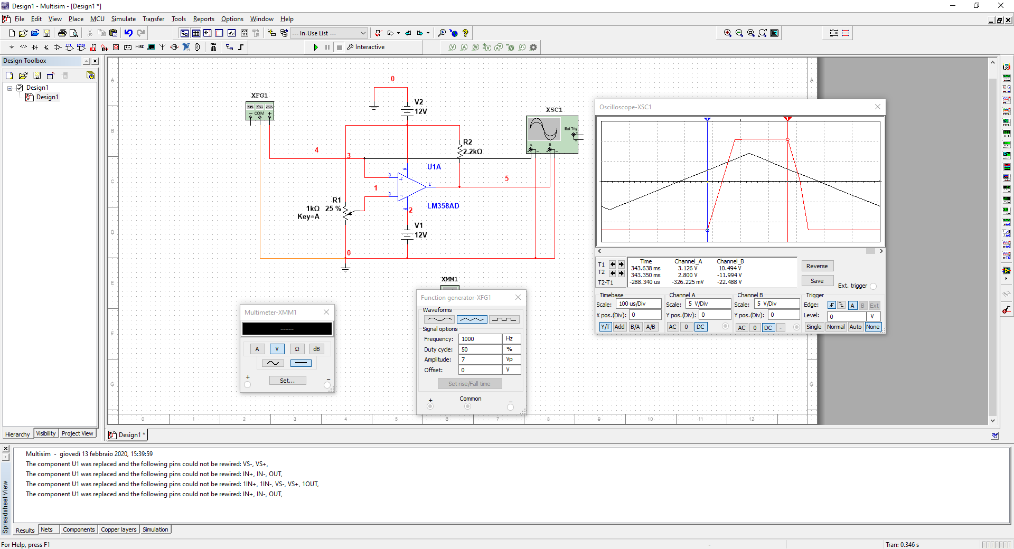Switch to the Components tab in Spreadsheet View
Image resolution: width=1014 pixels, height=549 pixels.
79,530
